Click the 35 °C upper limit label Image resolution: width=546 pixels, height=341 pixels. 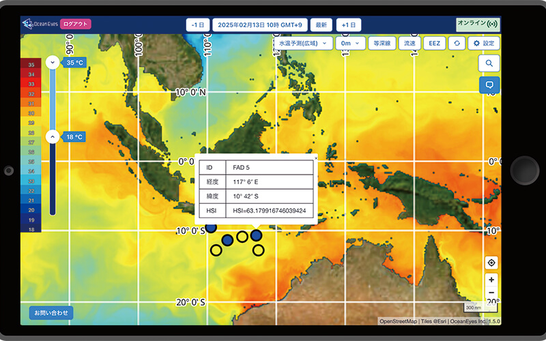click(74, 63)
